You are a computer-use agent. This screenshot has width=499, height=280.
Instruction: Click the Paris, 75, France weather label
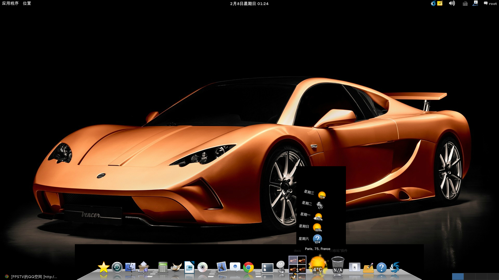(x=318, y=249)
